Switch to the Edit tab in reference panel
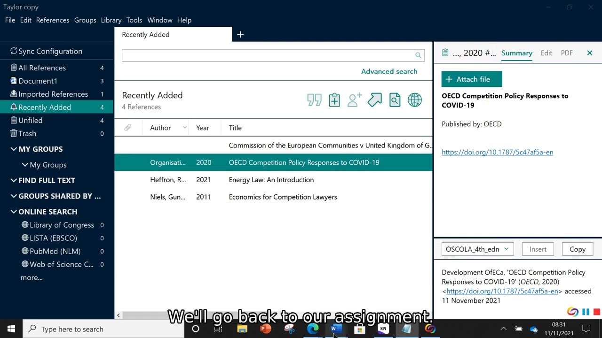 click(x=547, y=53)
